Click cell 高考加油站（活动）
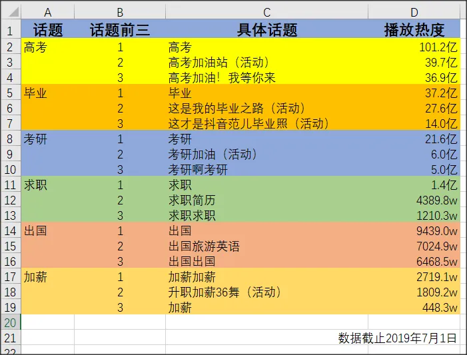The image size is (467, 355). pyautogui.click(x=267, y=63)
